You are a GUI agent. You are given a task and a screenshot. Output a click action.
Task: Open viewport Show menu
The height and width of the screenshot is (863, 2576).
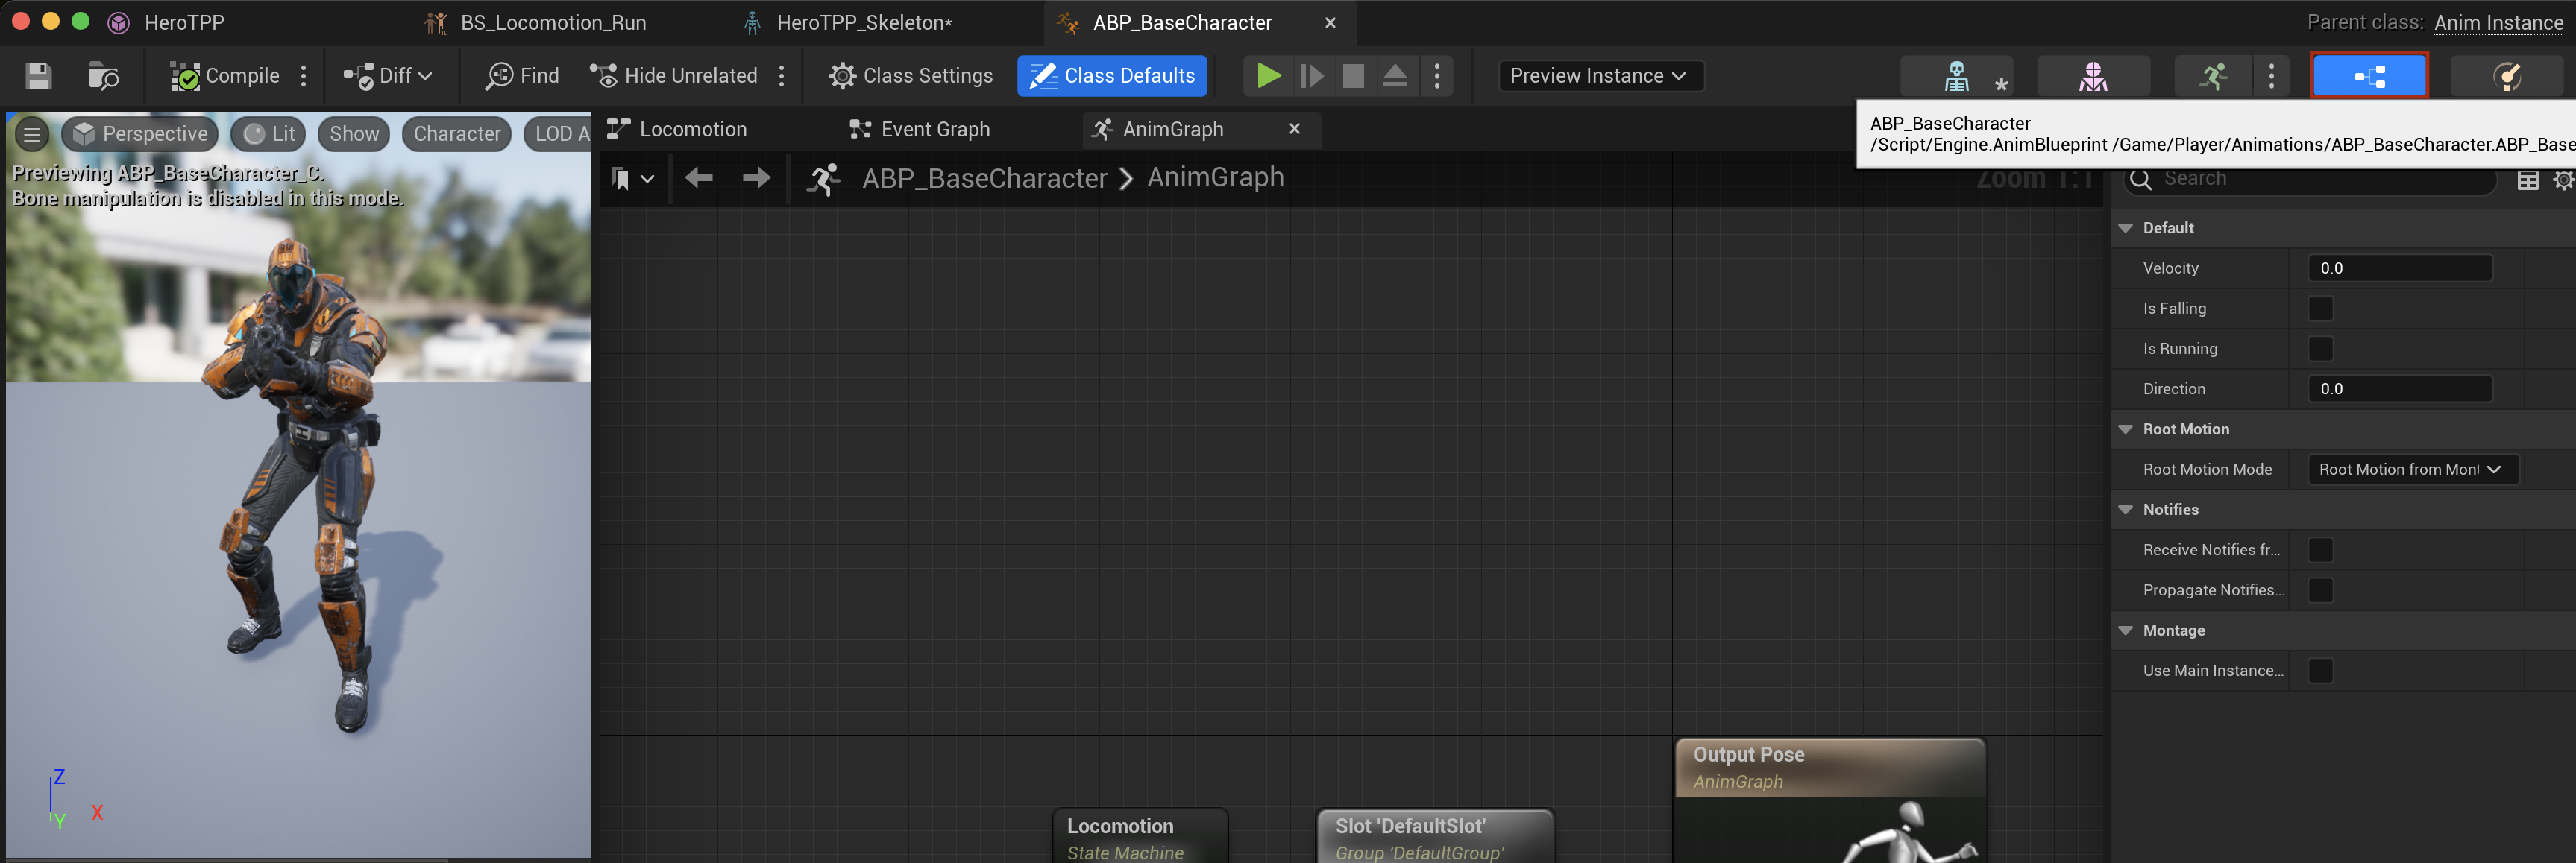coord(354,134)
